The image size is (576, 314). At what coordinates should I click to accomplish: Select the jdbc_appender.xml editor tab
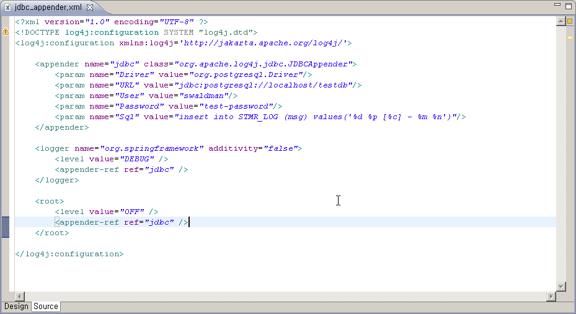point(48,7)
